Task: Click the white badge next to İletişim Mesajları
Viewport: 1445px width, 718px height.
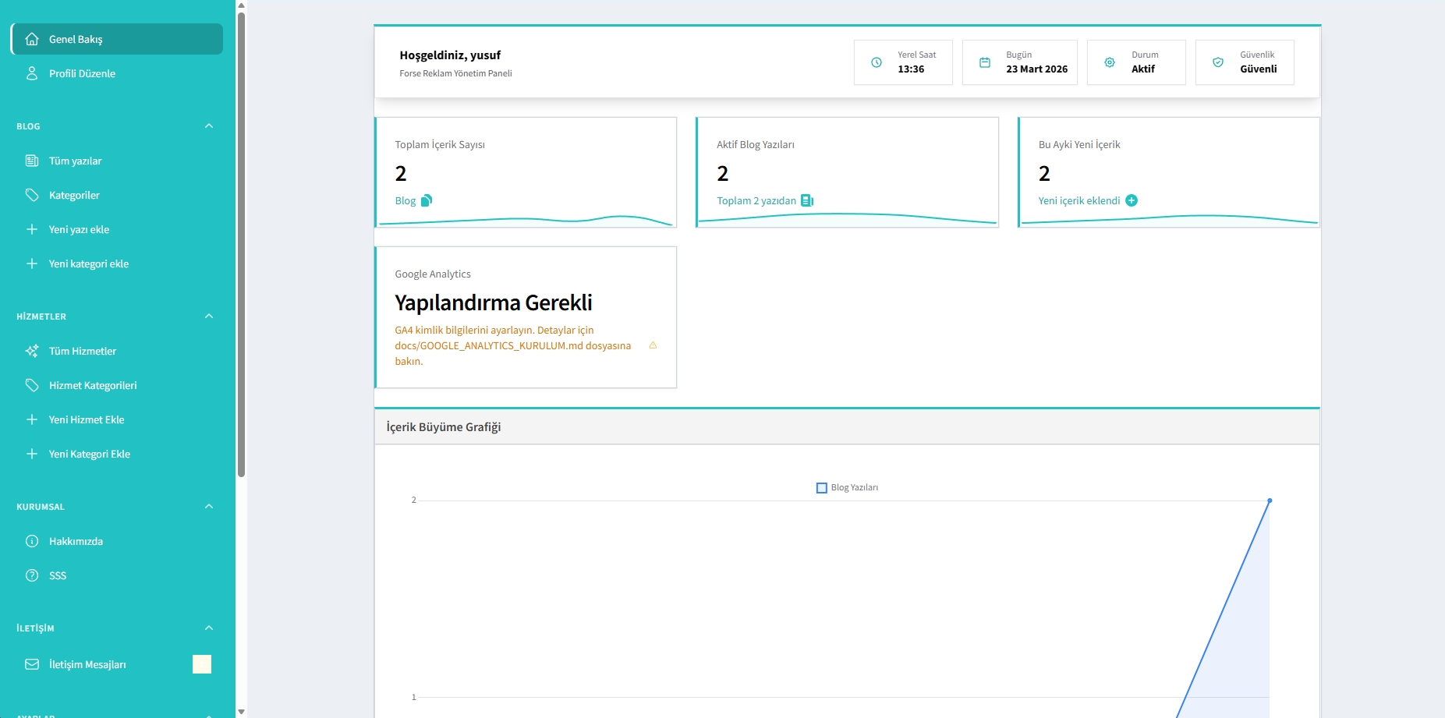Action: [202, 664]
